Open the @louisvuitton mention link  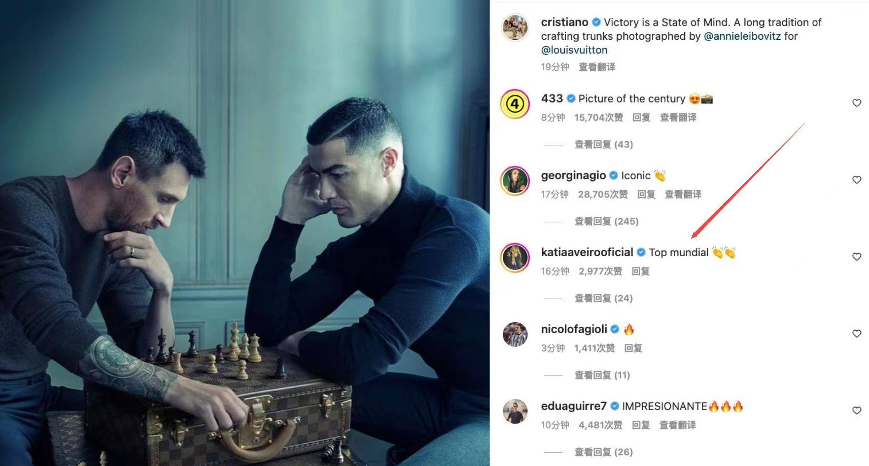pyautogui.click(x=574, y=50)
